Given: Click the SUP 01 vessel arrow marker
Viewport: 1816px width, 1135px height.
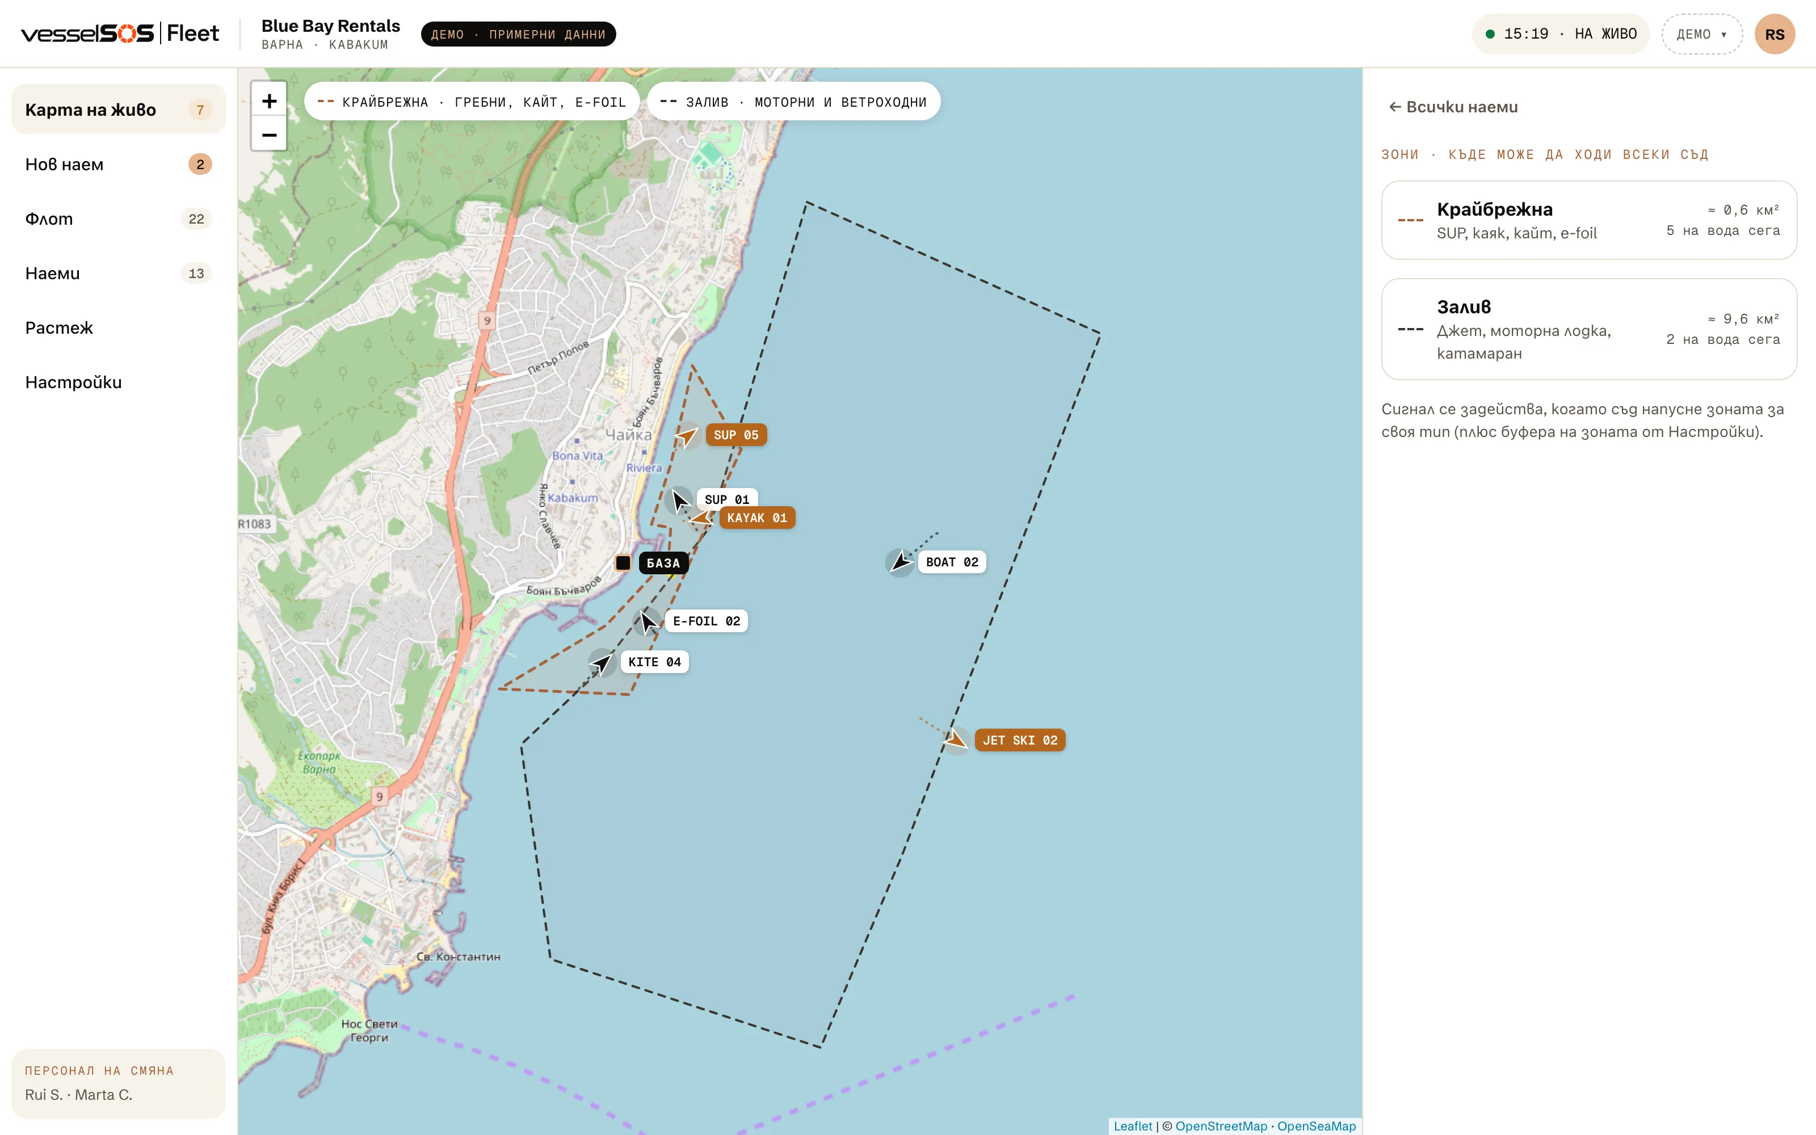Looking at the screenshot, I should tap(679, 500).
